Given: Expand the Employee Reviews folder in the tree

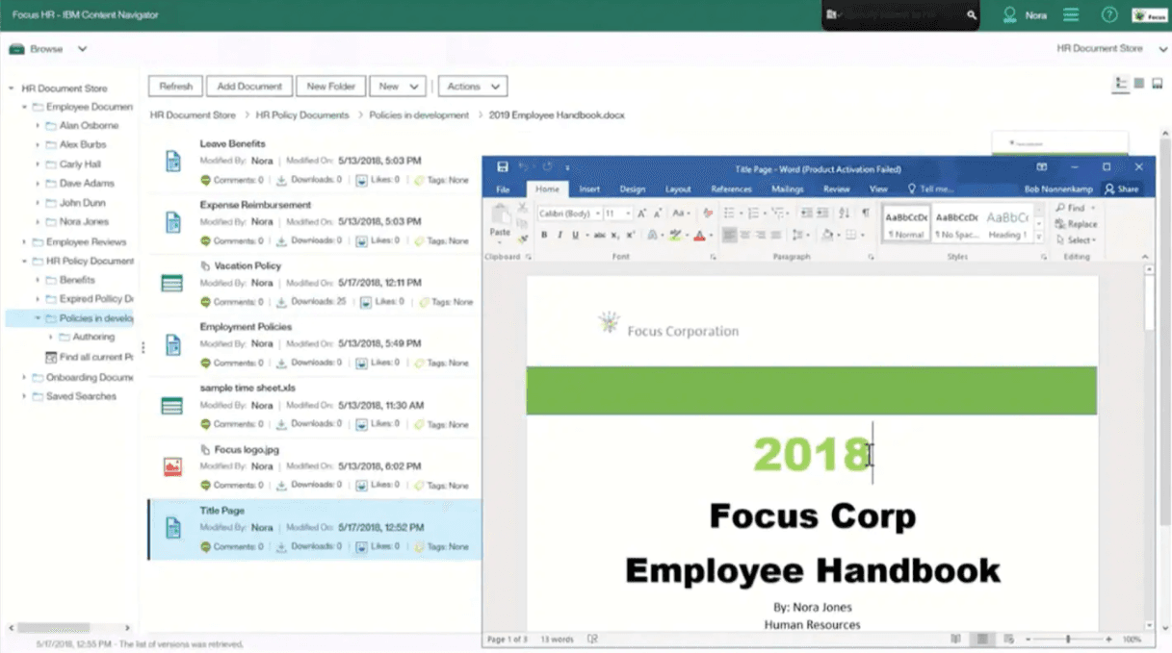Looking at the screenshot, I should (x=25, y=242).
